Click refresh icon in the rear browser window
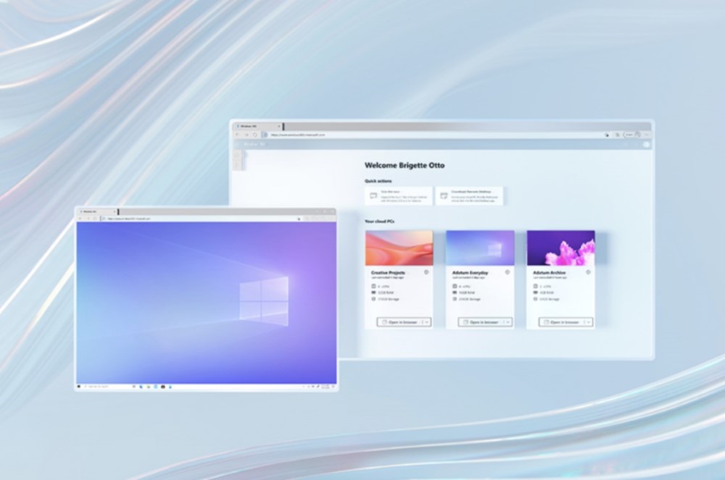The width and height of the screenshot is (725, 480). pyautogui.click(x=254, y=134)
